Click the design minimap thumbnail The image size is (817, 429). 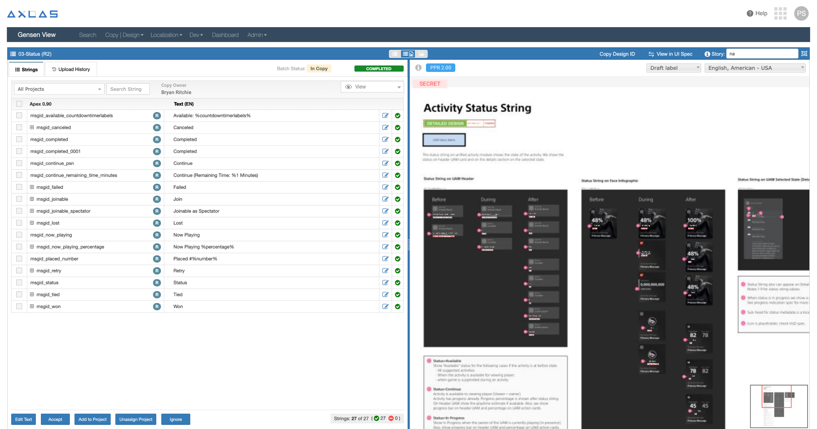click(779, 406)
